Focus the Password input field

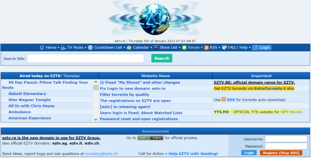(286, 146)
